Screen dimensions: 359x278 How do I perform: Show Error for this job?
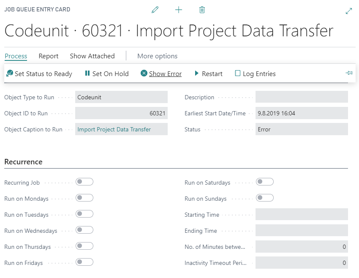[x=161, y=74]
